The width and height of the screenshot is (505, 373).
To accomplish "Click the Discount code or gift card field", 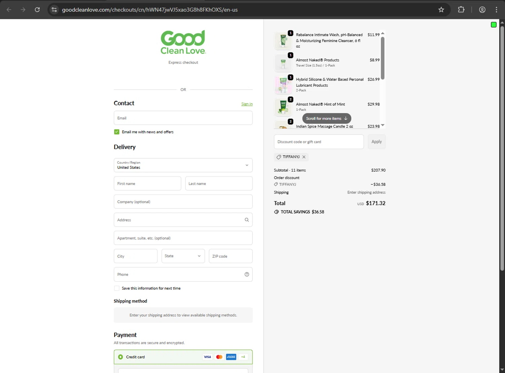I will tap(319, 142).
